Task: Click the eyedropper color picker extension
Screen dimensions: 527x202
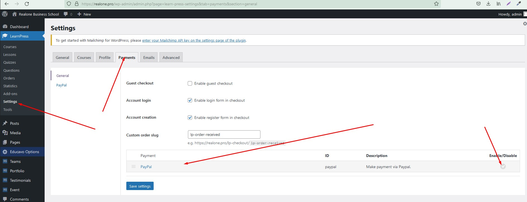Action: (x=519, y=4)
